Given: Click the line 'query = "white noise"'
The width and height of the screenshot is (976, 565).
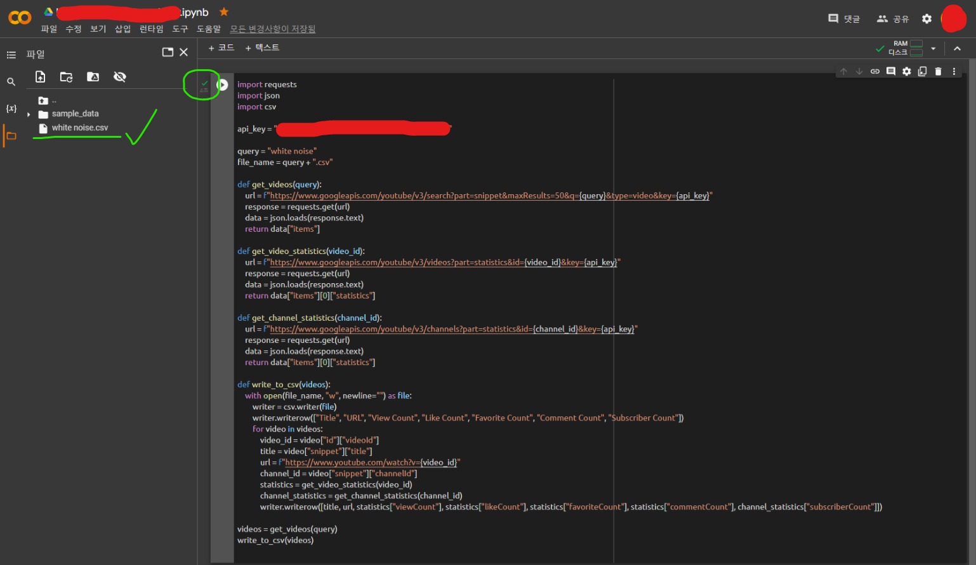Looking at the screenshot, I should point(277,151).
